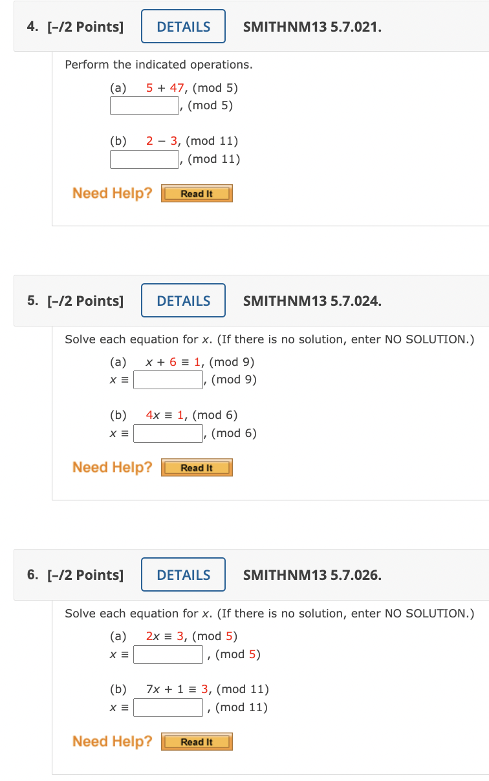489x781 pixels.
Task: Click the Read It button under problem 5
Action: [197, 467]
